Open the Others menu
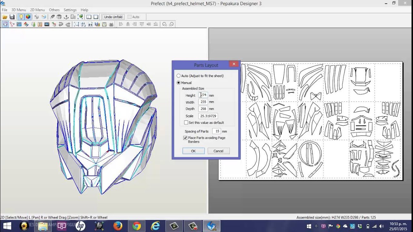Viewport: 413px width, 232px height. click(x=54, y=10)
